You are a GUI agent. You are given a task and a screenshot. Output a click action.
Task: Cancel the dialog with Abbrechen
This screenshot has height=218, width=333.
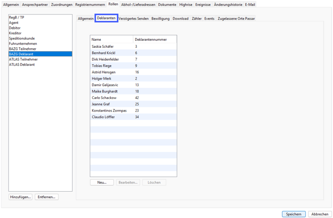(x=320, y=214)
